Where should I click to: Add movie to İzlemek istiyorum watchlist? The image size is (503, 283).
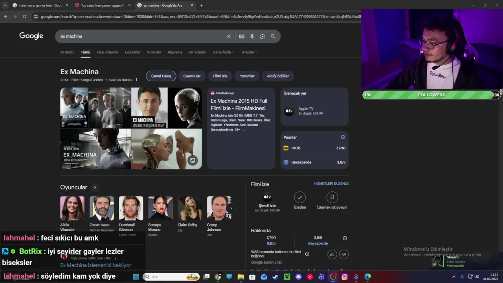pyautogui.click(x=332, y=200)
